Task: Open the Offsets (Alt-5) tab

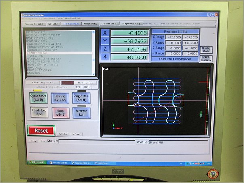Action: tap(90, 24)
